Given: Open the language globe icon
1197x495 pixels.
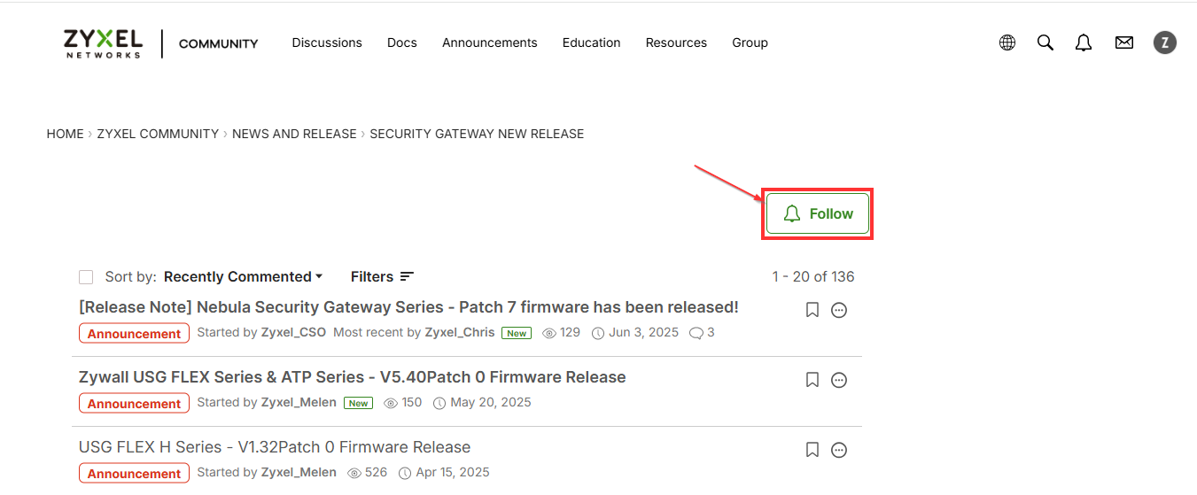Looking at the screenshot, I should [1007, 43].
